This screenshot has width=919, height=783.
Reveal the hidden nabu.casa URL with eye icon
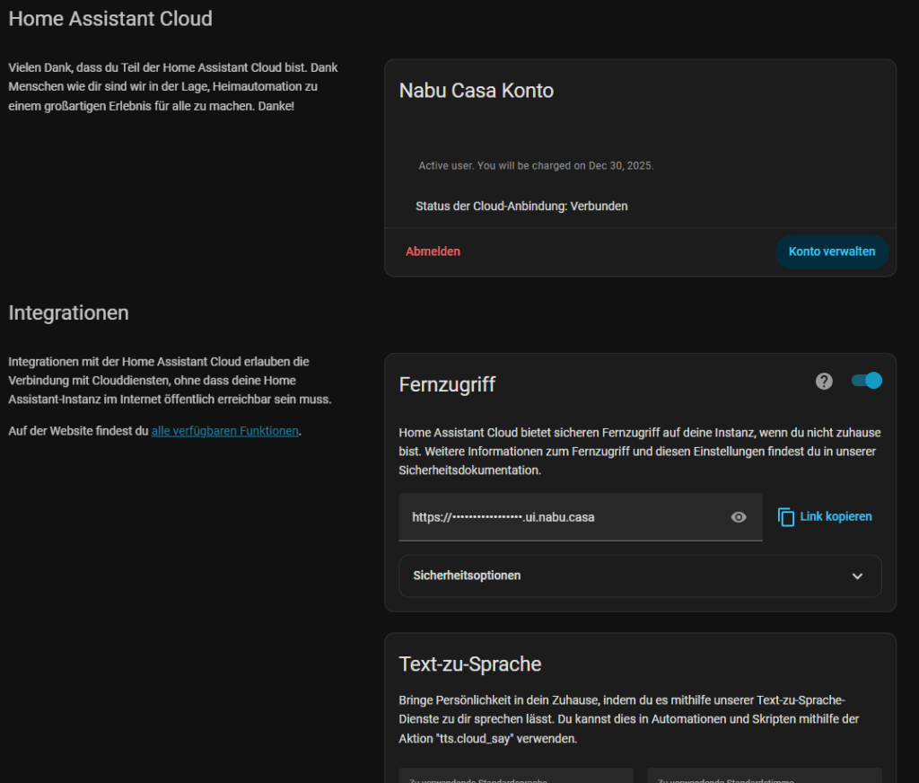click(739, 516)
